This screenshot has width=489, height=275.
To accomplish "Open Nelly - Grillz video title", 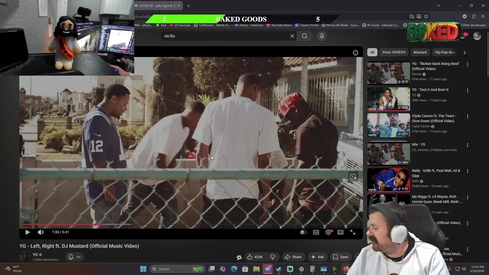I will pyautogui.click(x=436, y=173).
